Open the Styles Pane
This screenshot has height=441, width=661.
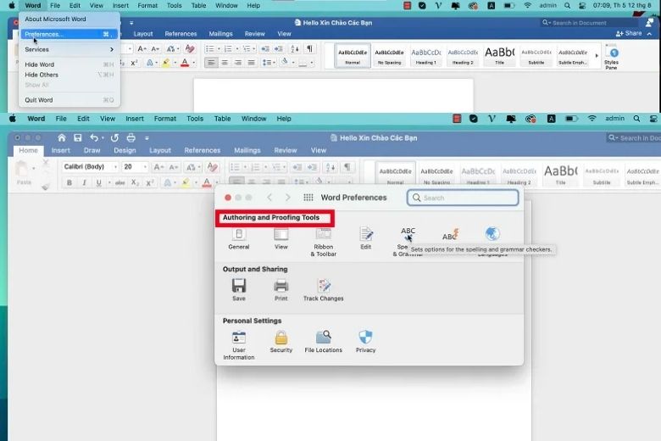point(611,57)
